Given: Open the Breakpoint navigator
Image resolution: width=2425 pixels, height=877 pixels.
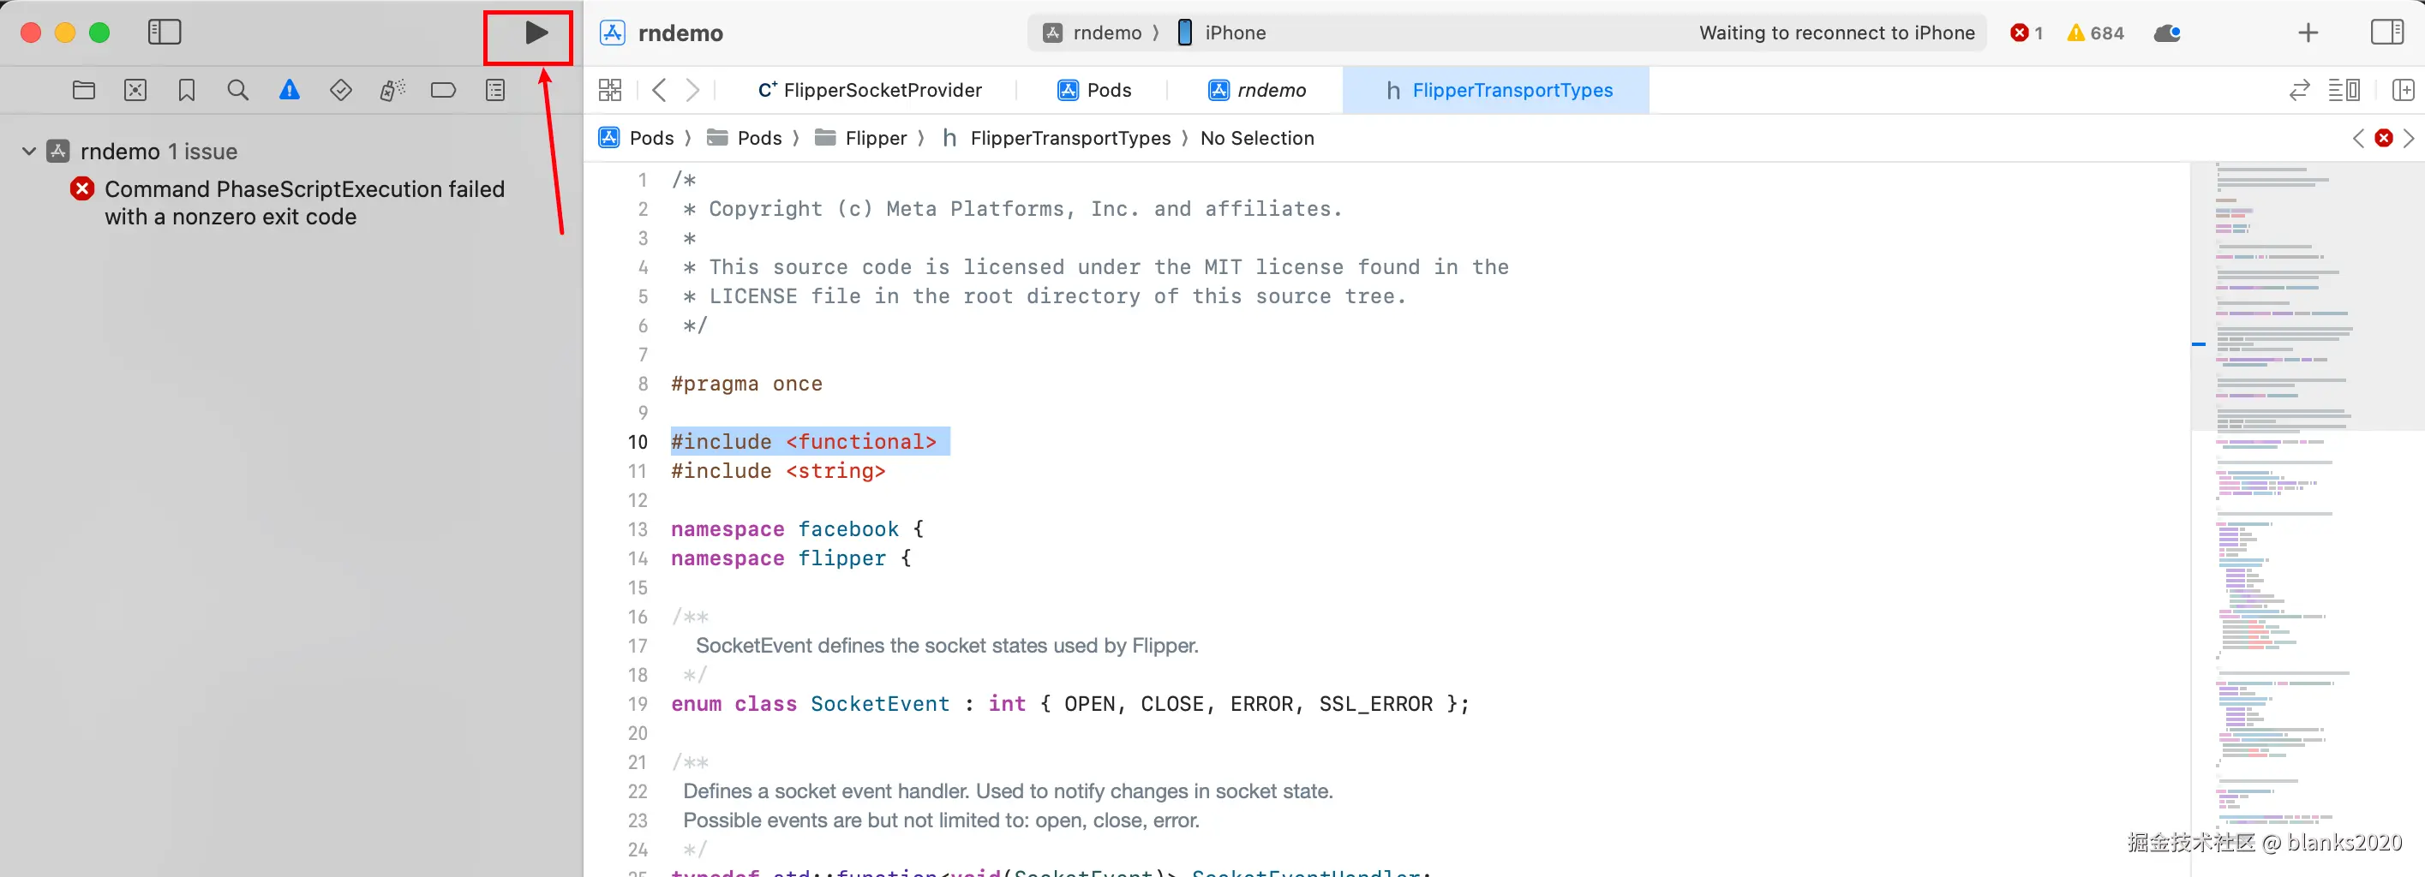Looking at the screenshot, I should tap(443, 90).
